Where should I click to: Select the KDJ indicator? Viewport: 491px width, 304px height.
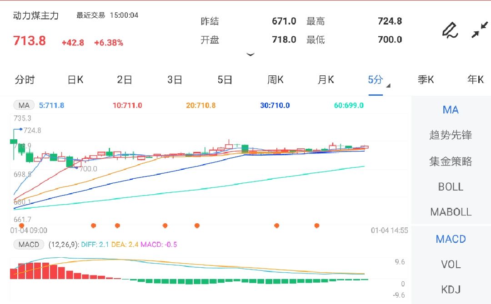point(451,289)
